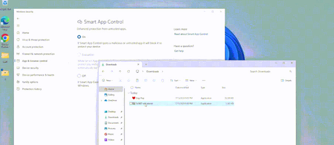The height and width of the screenshot is (145, 334).
Task: Click the Cut toolbar icon
Action: click(x=120, y=80)
